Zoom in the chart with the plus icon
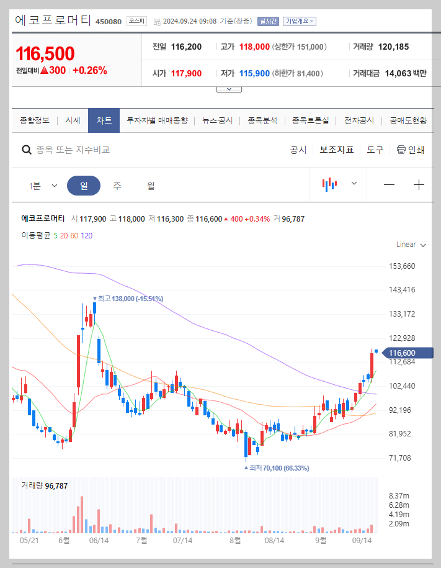Image resolution: width=441 pixels, height=568 pixels. 419,184
